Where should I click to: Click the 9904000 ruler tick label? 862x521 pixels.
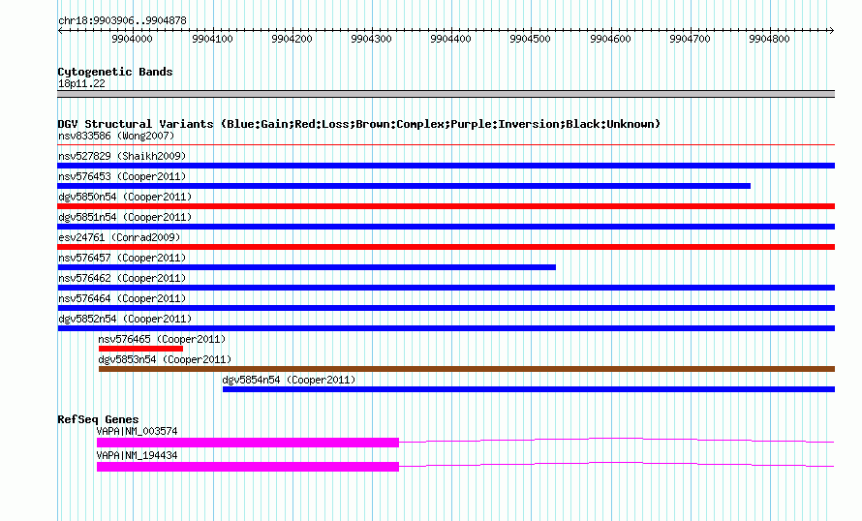(x=132, y=39)
